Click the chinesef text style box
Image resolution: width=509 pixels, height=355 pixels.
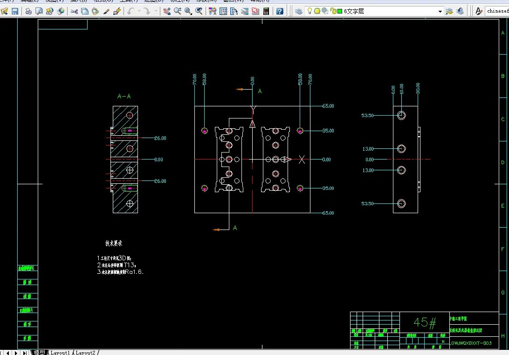pos(497,11)
